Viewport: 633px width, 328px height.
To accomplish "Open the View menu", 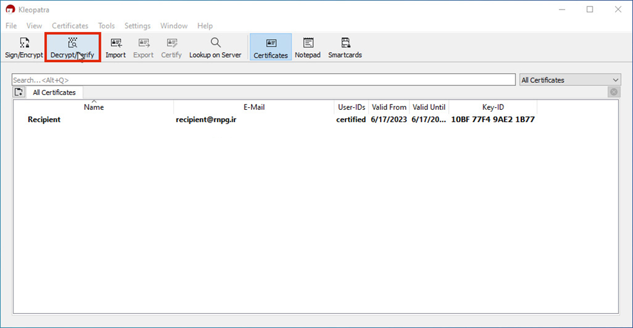I will (x=34, y=26).
